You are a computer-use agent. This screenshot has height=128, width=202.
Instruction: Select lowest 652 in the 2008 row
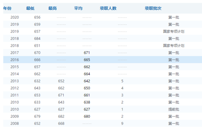pos(37,123)
